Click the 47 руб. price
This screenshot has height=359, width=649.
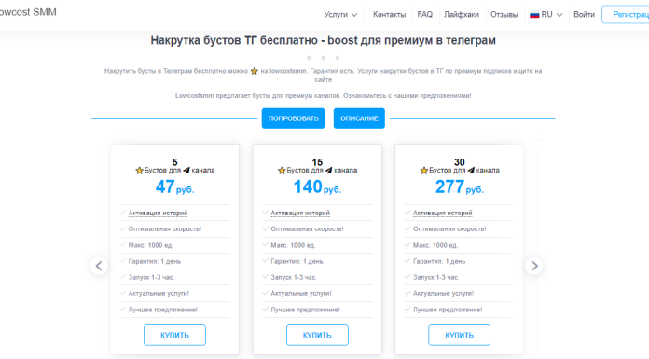click(x=174, y=187)
